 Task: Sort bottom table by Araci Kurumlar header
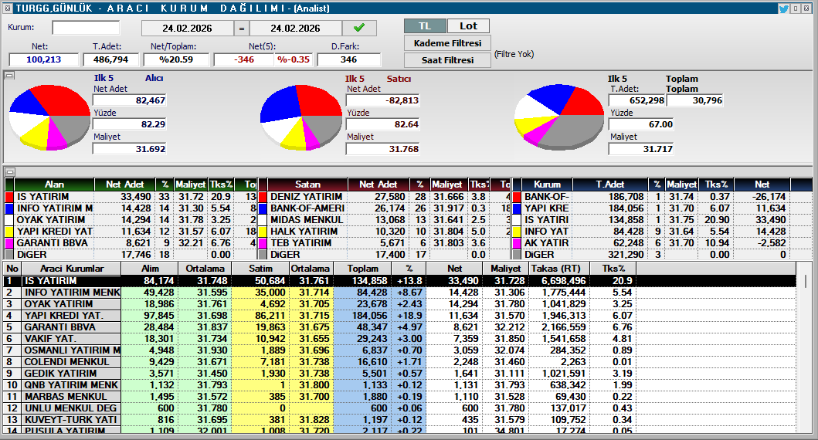coord(72,269)
